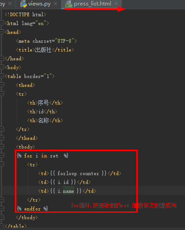Screen dimensions: 185x230
Task: Click the Python file icon on views.py
Action: (x=24, y=4)
